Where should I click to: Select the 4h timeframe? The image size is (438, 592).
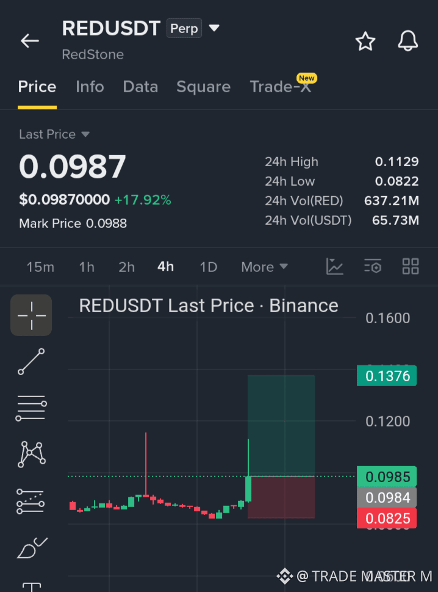click(165, 267)
